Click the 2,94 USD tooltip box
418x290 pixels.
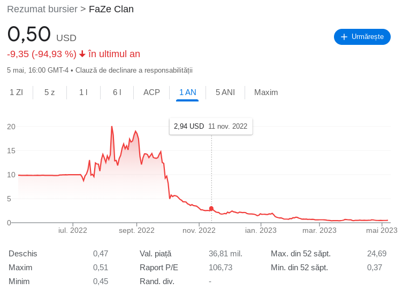point(210,126)
